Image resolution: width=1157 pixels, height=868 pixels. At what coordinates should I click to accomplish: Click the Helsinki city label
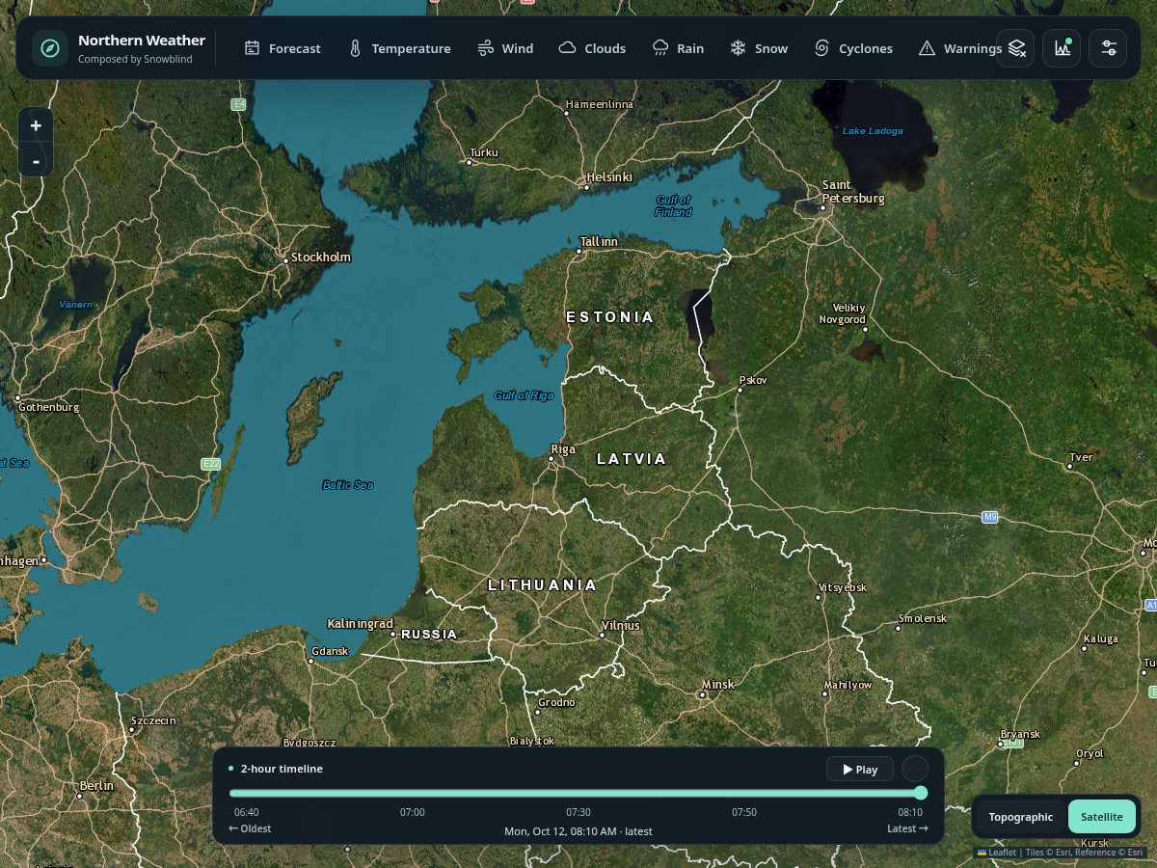(x=609, y=177)
